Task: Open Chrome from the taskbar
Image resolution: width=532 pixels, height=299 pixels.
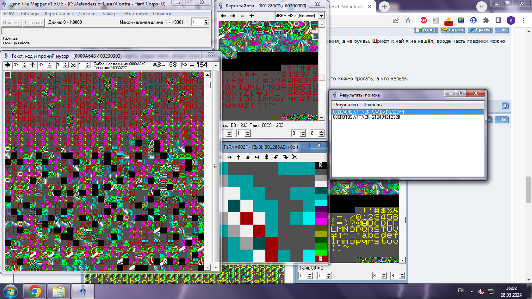Action: (x=34, y=291)
